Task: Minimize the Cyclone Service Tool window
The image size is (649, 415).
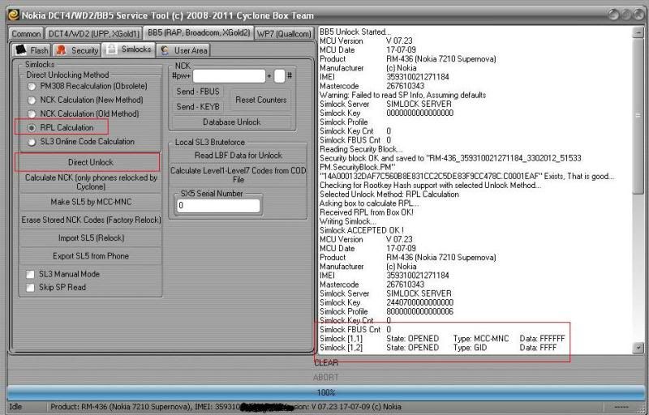Action: (x=616, y=14)
